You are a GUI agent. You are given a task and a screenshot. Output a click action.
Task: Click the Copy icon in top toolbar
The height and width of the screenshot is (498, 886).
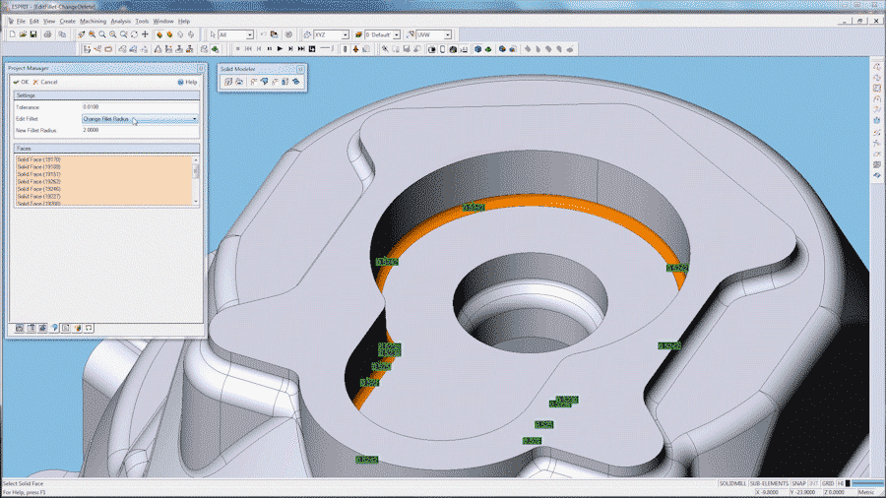click(62, 34)
